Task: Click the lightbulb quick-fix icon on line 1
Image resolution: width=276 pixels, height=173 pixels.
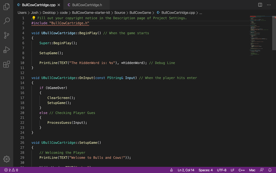Action: pyautogui.click(x=33, y=18)
